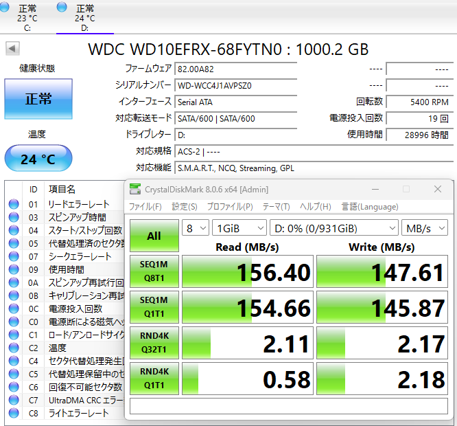Open 言語(Language) menu
Viewport: 457px width, 426px height.
[x=370, y=207]
